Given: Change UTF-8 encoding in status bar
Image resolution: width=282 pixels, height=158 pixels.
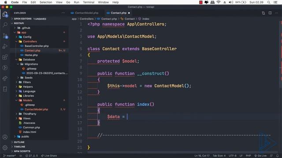Looking at the screenshot, I should coord(233,156).
